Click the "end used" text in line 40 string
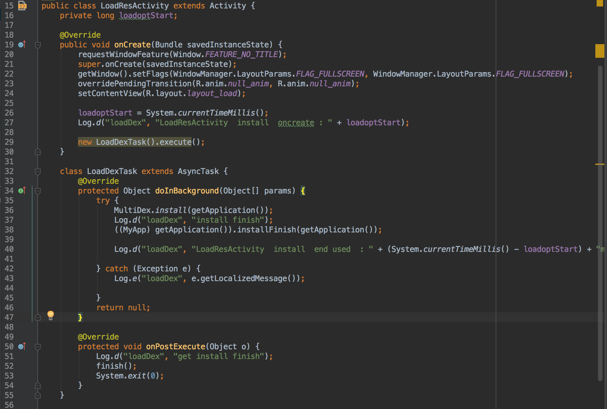Viewport: 607px width, 409px height. (x=332, y=249)
